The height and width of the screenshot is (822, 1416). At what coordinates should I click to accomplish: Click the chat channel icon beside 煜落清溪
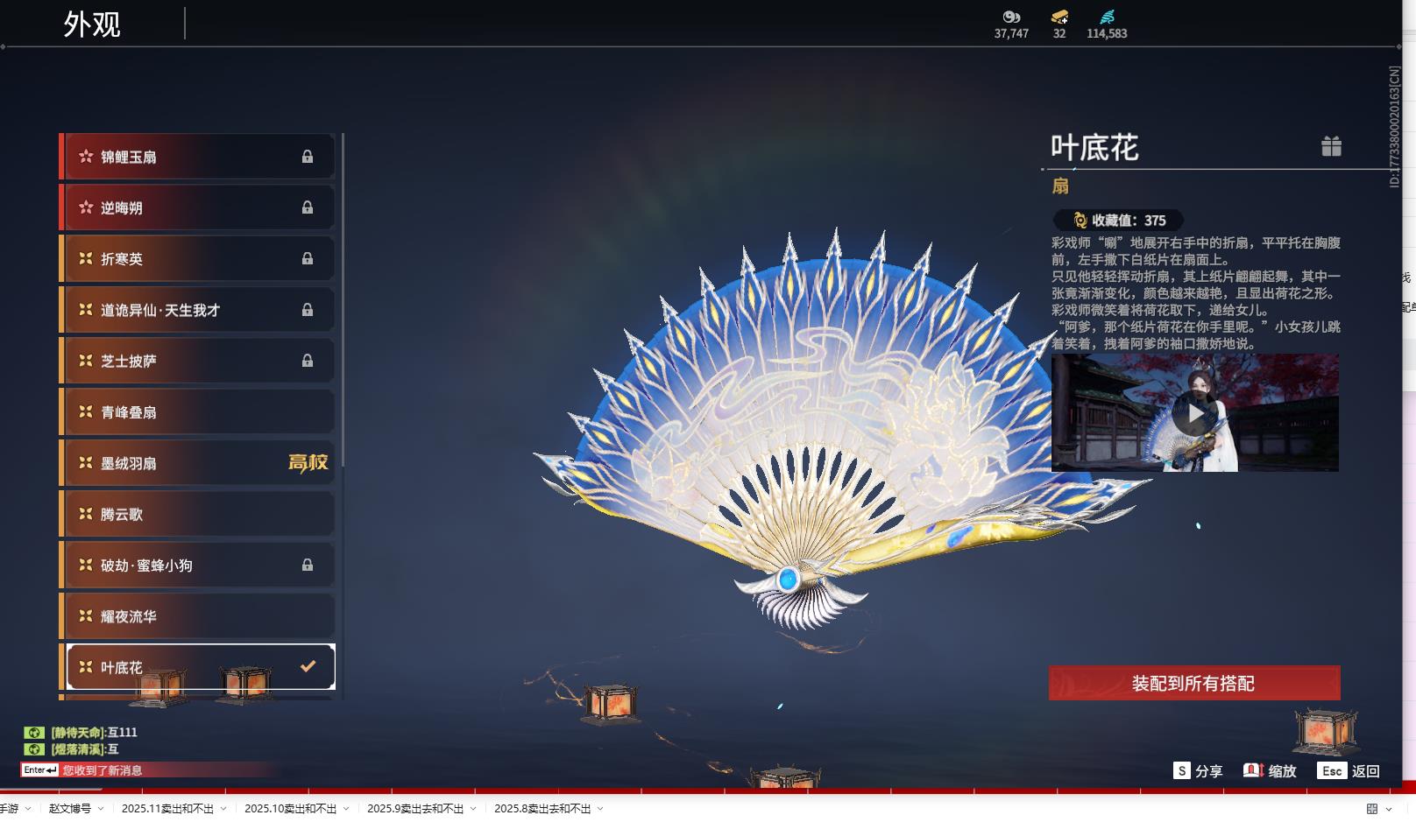pos(33,749)
